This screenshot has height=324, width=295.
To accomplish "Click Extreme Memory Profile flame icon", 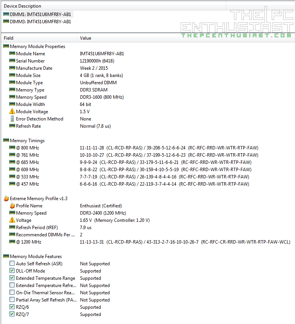I will point(6,198).
